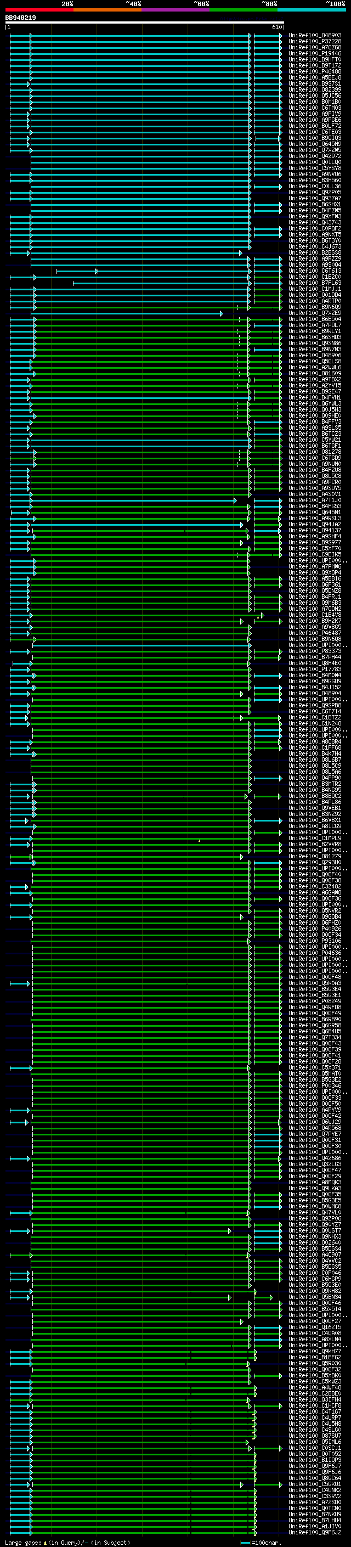
Task: Click the green ~80% identity legend segment
Action: pos(244,10)
